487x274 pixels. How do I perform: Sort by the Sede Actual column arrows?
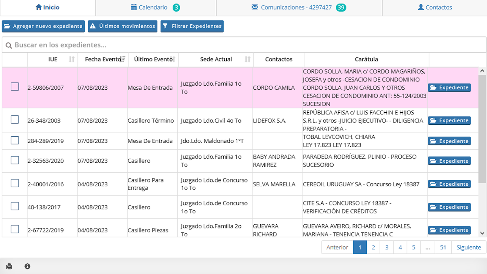[248, 59]
